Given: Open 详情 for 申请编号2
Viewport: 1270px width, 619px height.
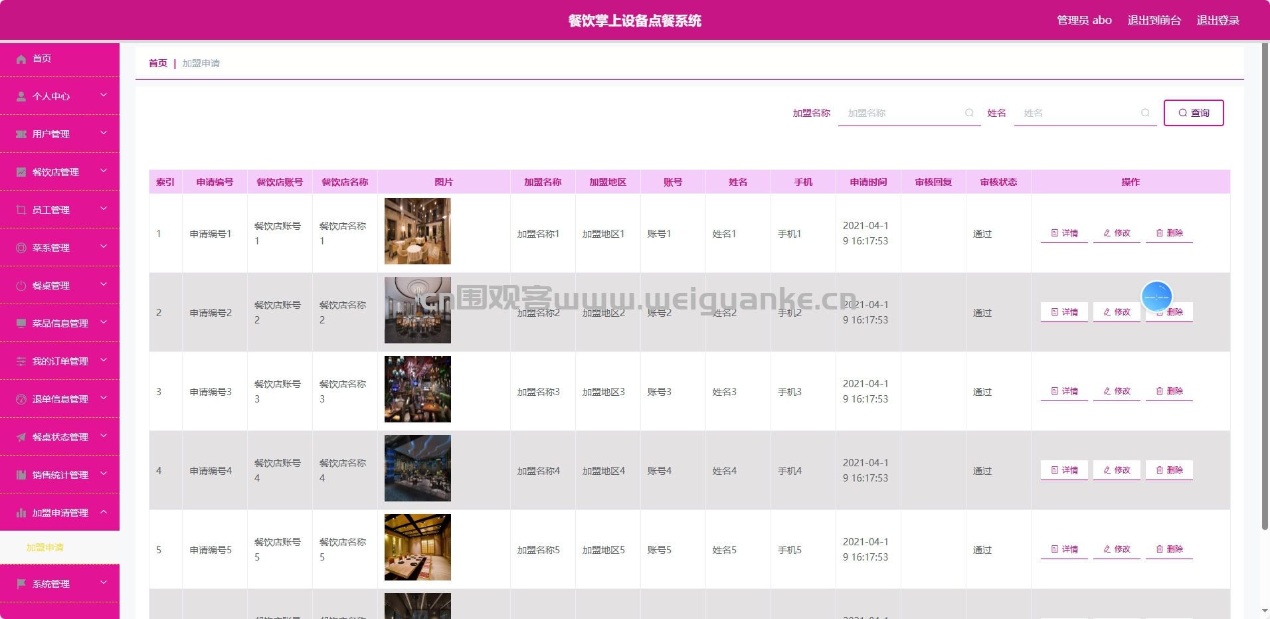Looking at the screenshot, I should click(1064, 312).
